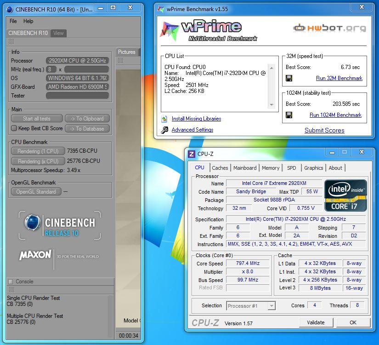Image resolution: width=379 pixels, height=345 pixels.
Task: Click the GFX-Board field in Cinebench
Action: pos(77,87)
